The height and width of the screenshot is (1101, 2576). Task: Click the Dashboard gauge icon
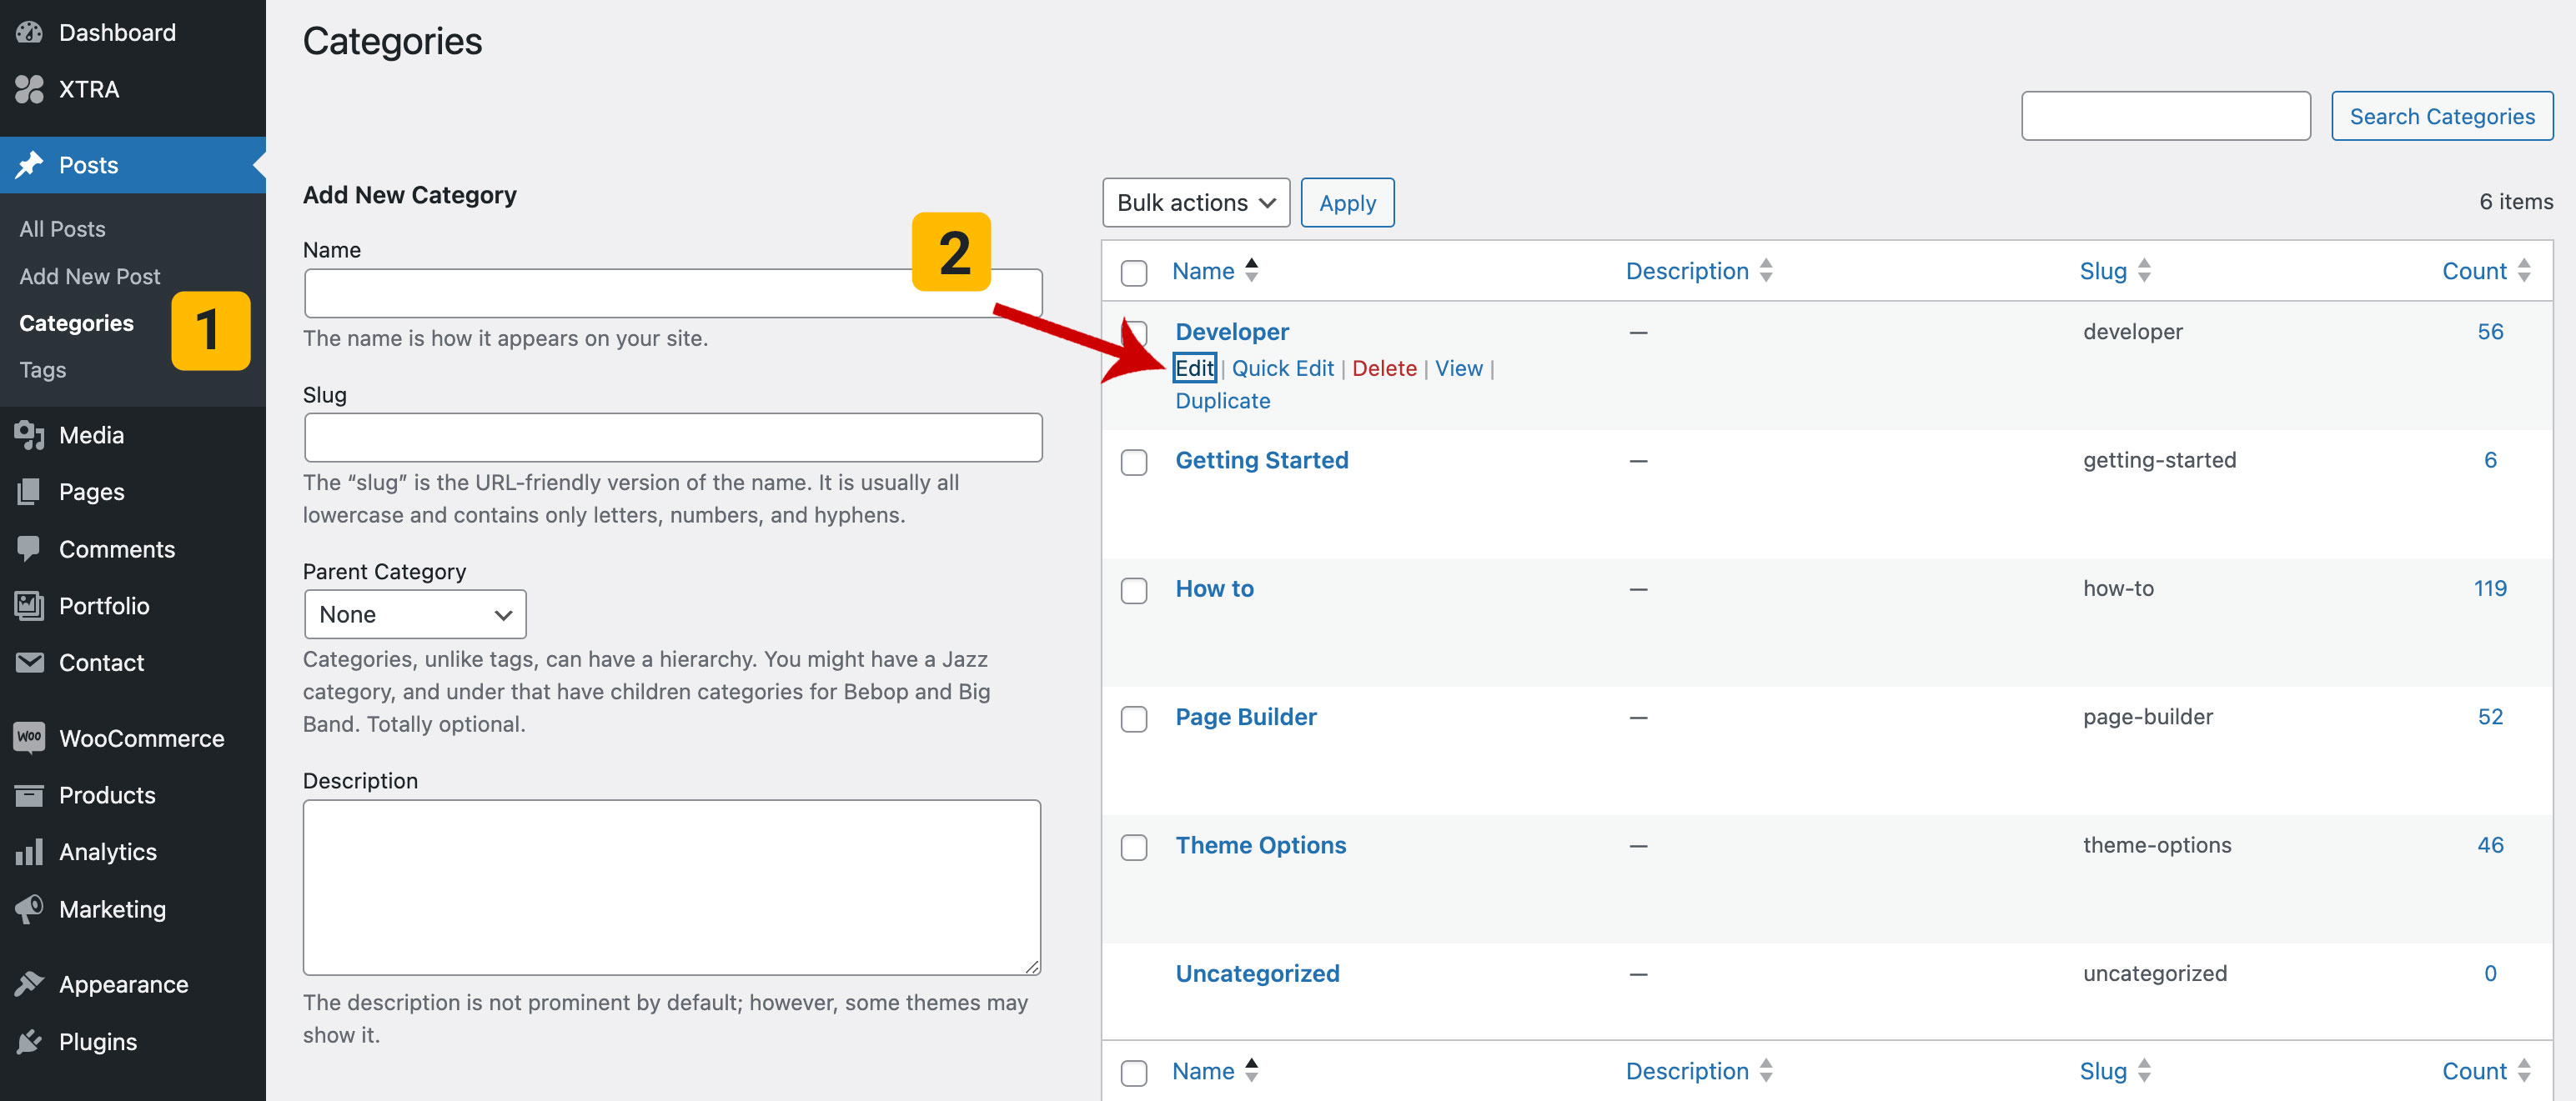29,32
